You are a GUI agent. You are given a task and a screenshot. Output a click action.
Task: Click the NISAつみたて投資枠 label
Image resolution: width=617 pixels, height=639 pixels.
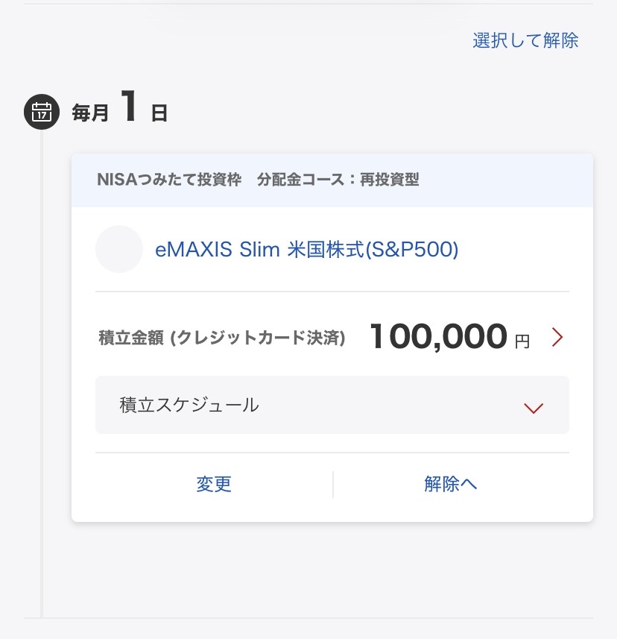[x=169, y=180]
